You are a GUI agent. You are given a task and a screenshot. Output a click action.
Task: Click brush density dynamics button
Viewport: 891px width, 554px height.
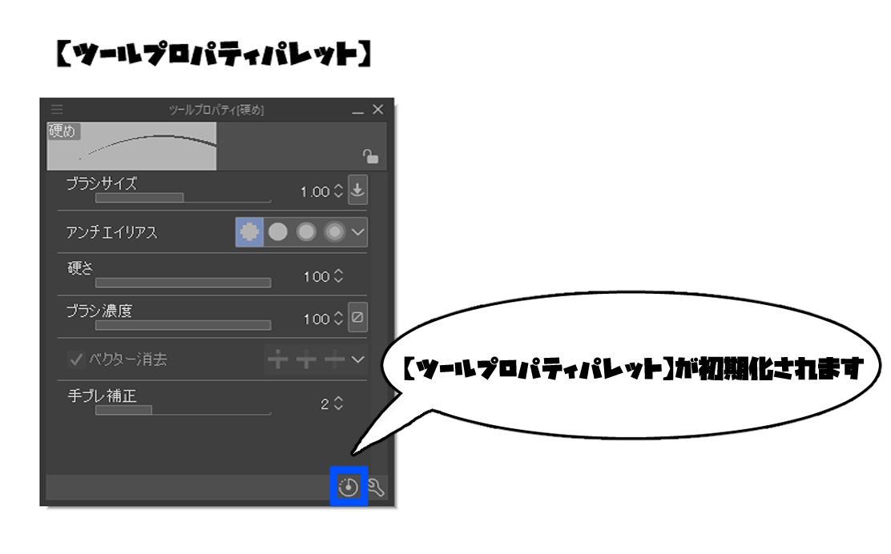(357, 317)
